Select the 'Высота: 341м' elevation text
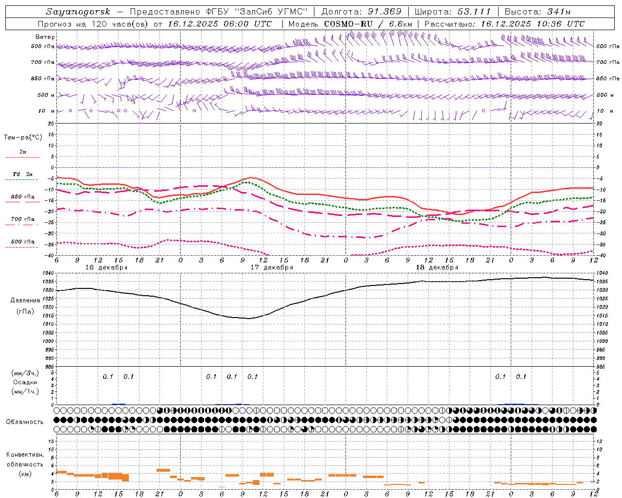Screen dimensions: 622x498 point(537,12)
